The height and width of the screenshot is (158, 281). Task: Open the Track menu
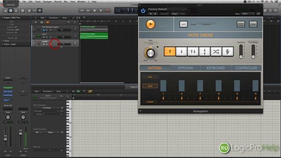(x=38, y=1)
